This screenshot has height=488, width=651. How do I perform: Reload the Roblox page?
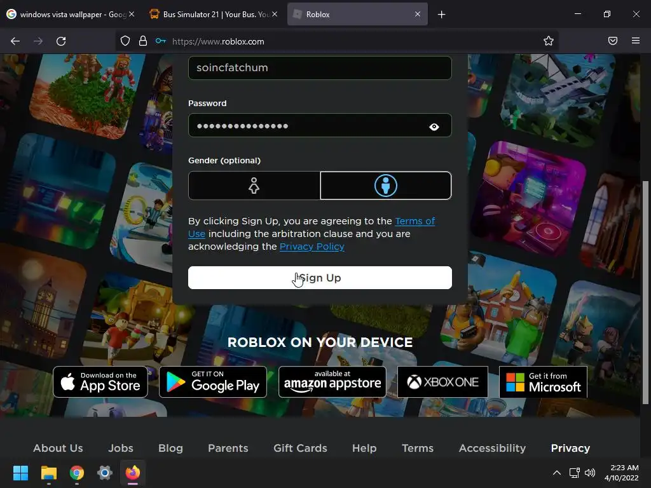coord(61,41)
